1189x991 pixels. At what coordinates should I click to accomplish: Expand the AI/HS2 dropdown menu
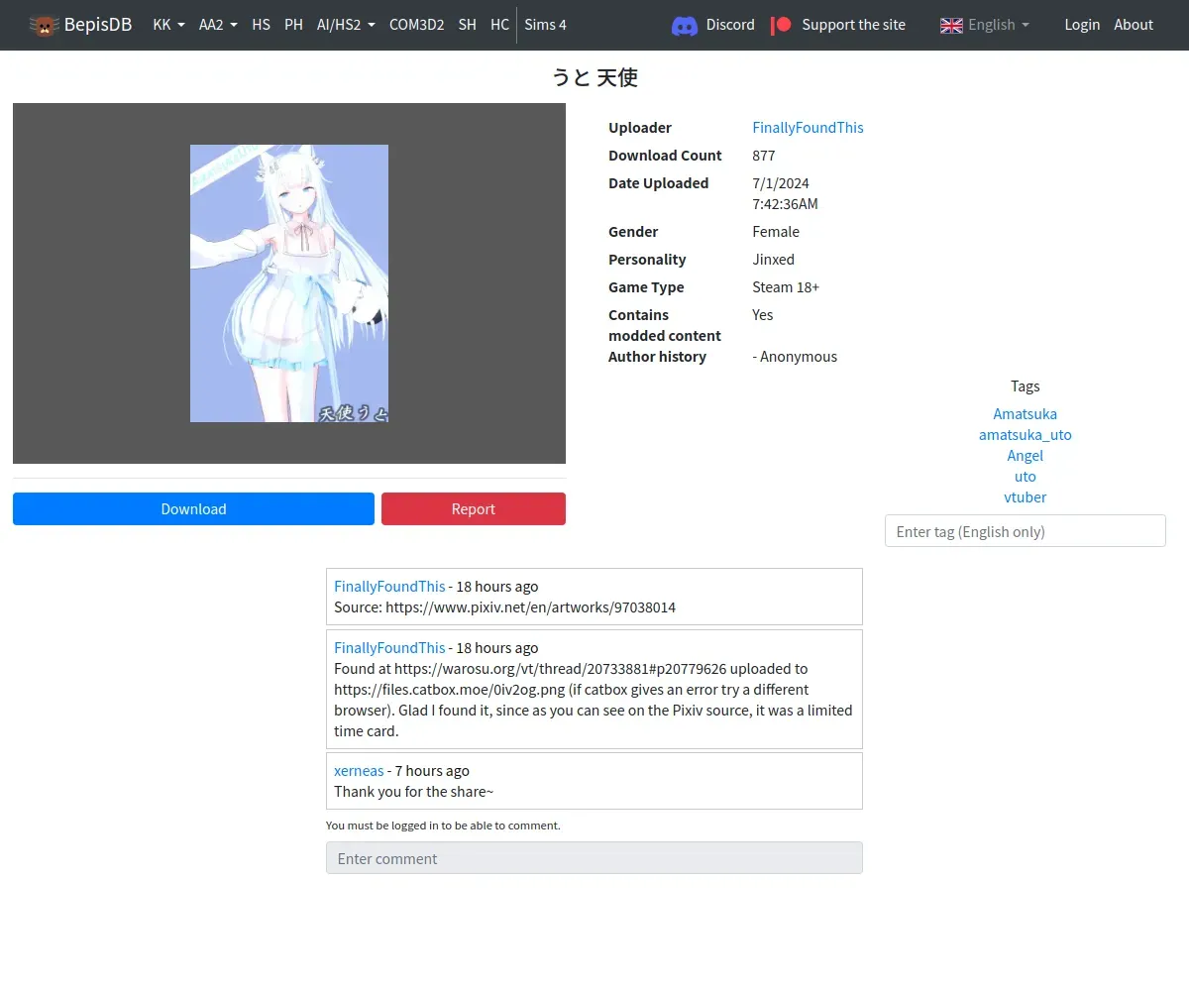click(346, 25)
